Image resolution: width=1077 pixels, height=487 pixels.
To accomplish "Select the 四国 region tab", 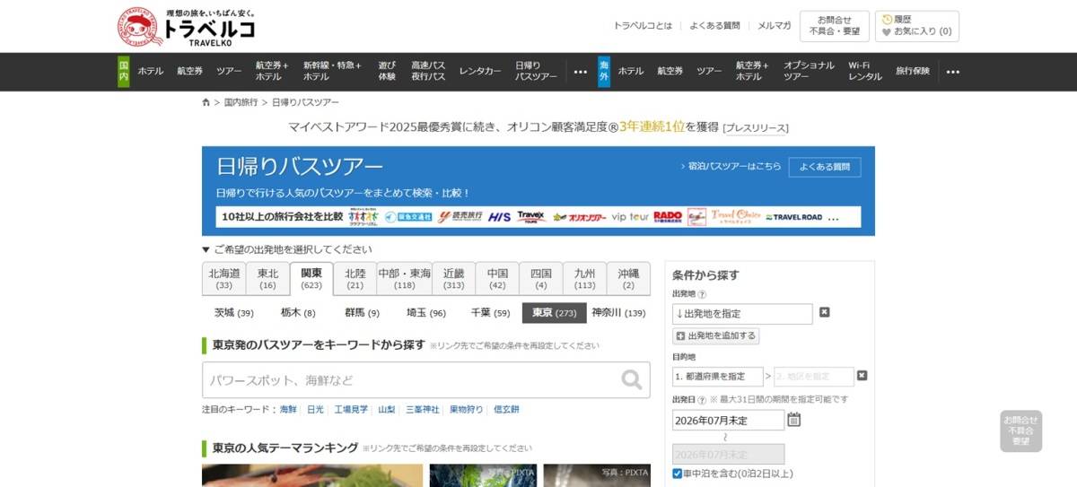I will click(x=541, y=278).
